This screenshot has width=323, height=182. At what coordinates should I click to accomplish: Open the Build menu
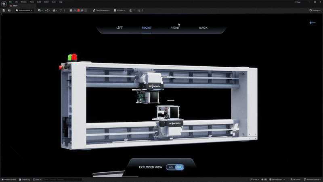pos(39,2)
